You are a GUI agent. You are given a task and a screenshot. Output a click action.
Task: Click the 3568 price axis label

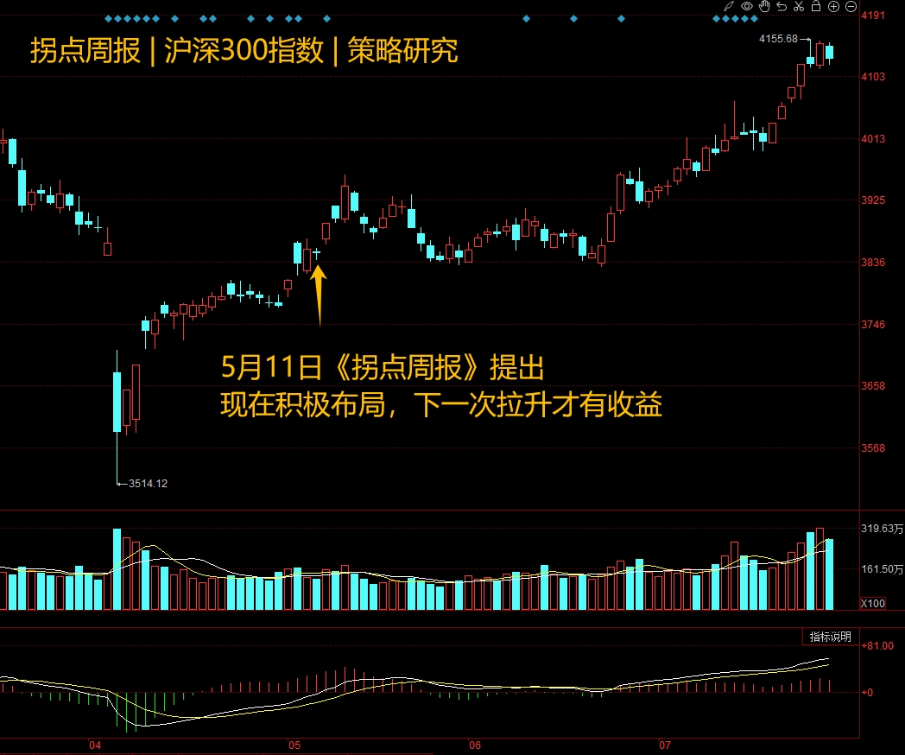(873, 448)
